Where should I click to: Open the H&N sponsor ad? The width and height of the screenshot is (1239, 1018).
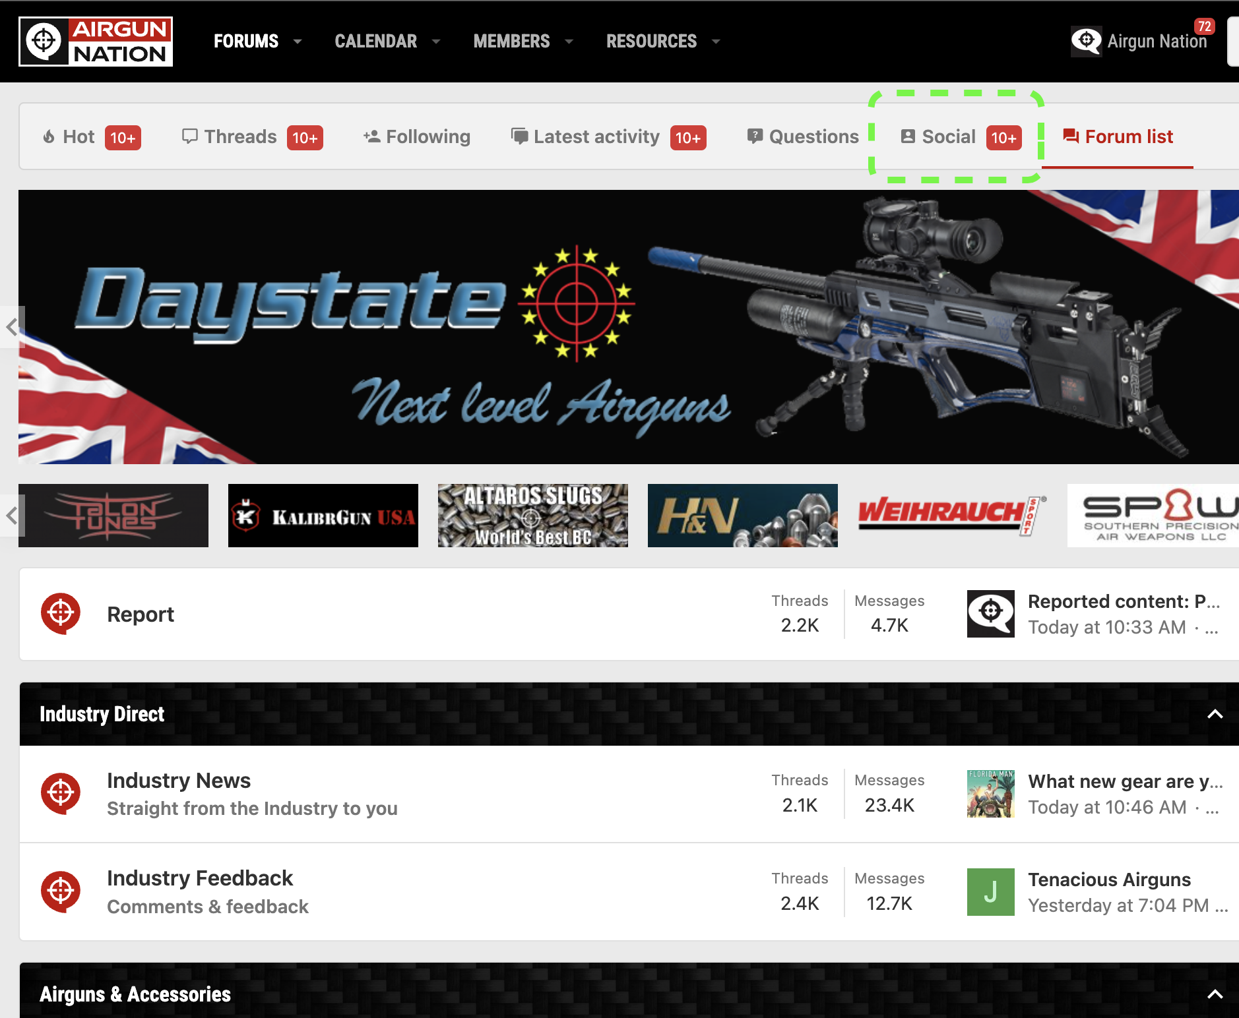pyautogui.click(x=743, y=516)
